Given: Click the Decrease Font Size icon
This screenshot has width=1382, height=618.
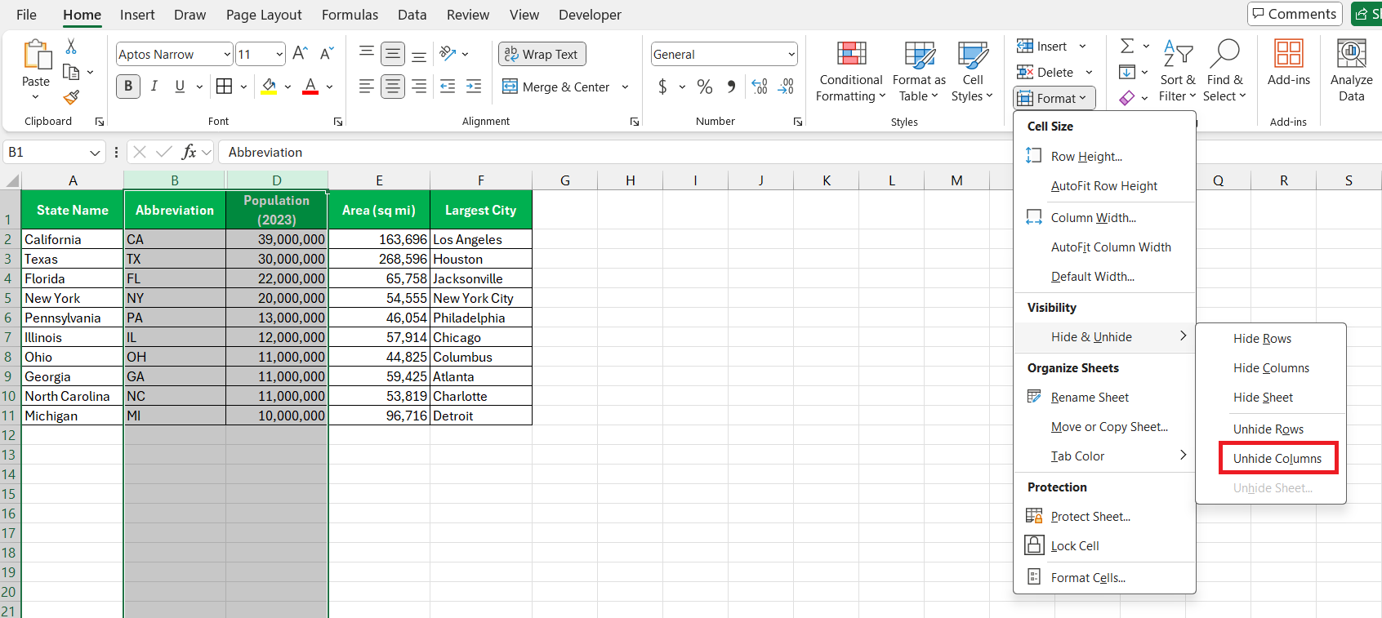Looking at the screenshot, I should [x=327, y=54].
